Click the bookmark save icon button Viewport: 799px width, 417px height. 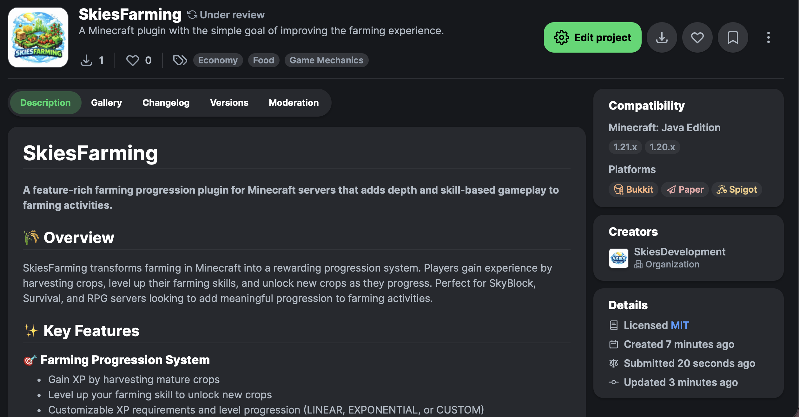click(x=733, y=37)
